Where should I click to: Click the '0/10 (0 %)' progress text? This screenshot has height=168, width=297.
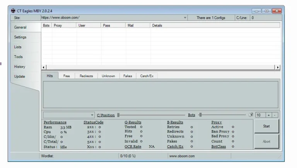click(x=128, y=156)
